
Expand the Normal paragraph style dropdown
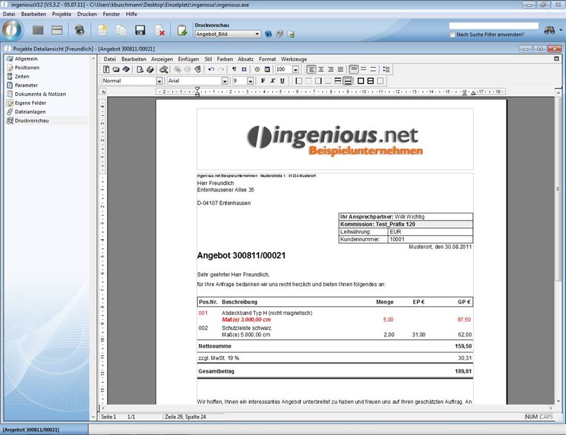pyautogui.click(x=159, y=81)
